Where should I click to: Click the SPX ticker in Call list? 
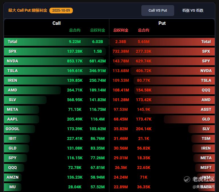point(13,51)
